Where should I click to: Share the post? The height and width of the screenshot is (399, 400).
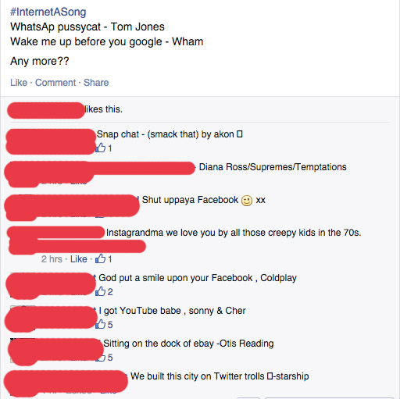click(x=96, y=83)
